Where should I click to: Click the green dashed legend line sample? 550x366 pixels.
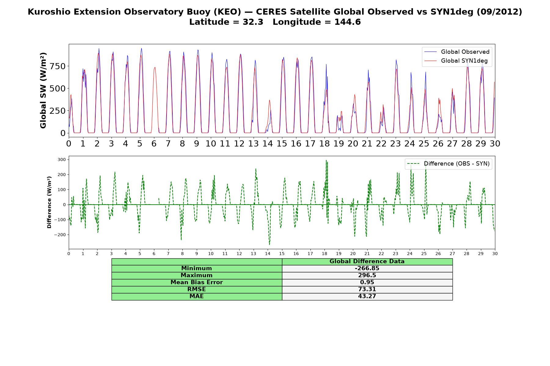[413, 164]
